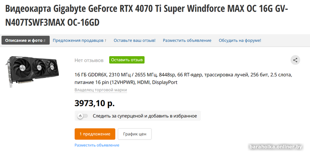Click the product title heading

[x=147, y=16]
